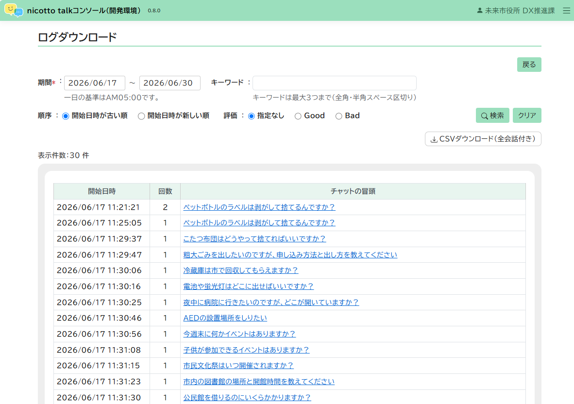The height and width of the screenshot is (404, 574).
Task: Click the キーワード input field
Action: tap(334, 83)
